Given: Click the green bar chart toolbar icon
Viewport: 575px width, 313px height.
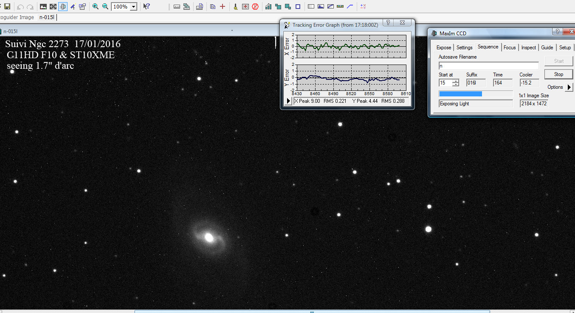Looking at the screenshot, I should [x=268, y=7].
